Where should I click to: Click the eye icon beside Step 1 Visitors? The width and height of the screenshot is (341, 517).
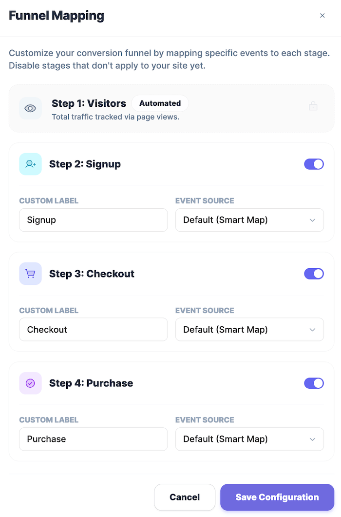30,108
